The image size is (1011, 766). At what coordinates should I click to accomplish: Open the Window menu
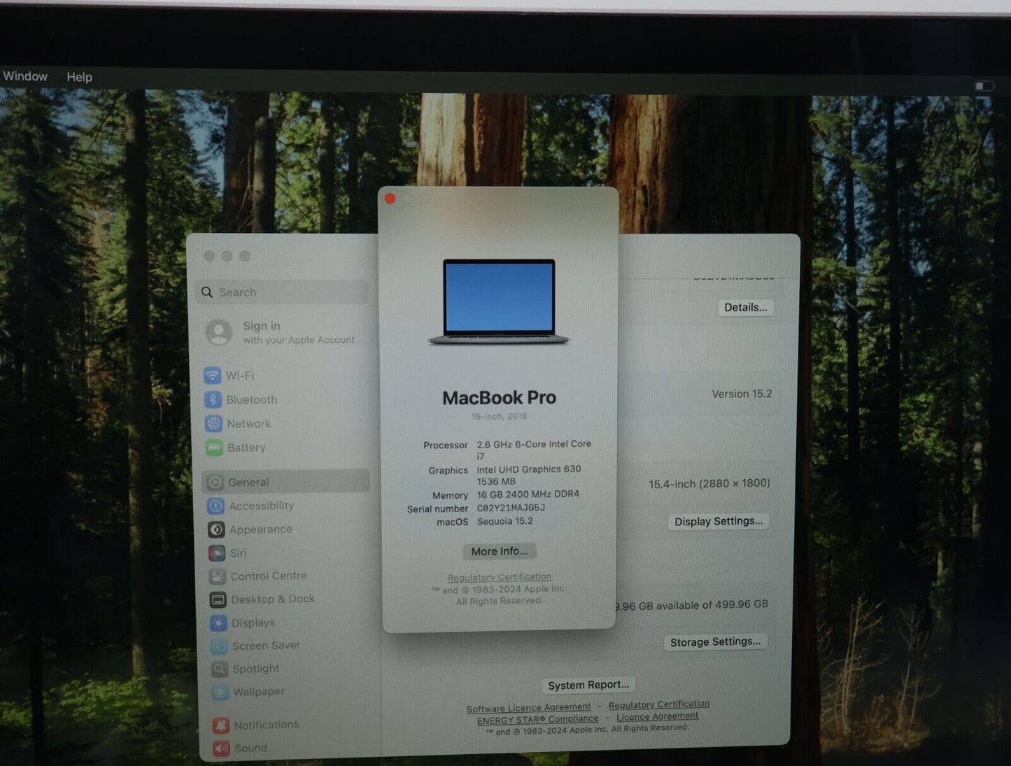[25, 76]
